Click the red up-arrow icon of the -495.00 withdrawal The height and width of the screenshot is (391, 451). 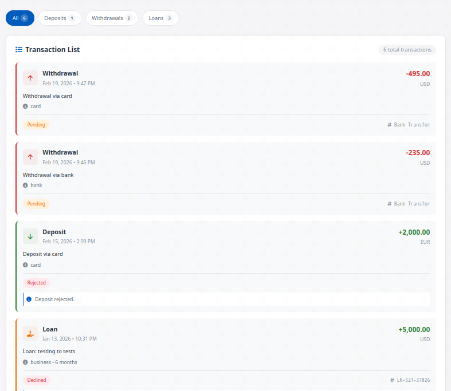(x=30, y=78)
